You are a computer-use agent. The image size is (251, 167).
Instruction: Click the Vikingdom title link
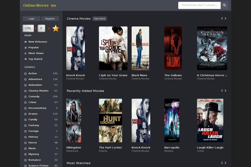(74, 147)
